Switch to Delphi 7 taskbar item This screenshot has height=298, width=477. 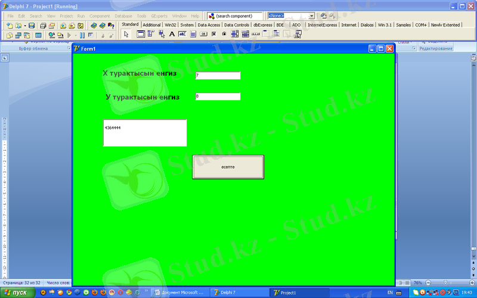(x=240, y=293)
